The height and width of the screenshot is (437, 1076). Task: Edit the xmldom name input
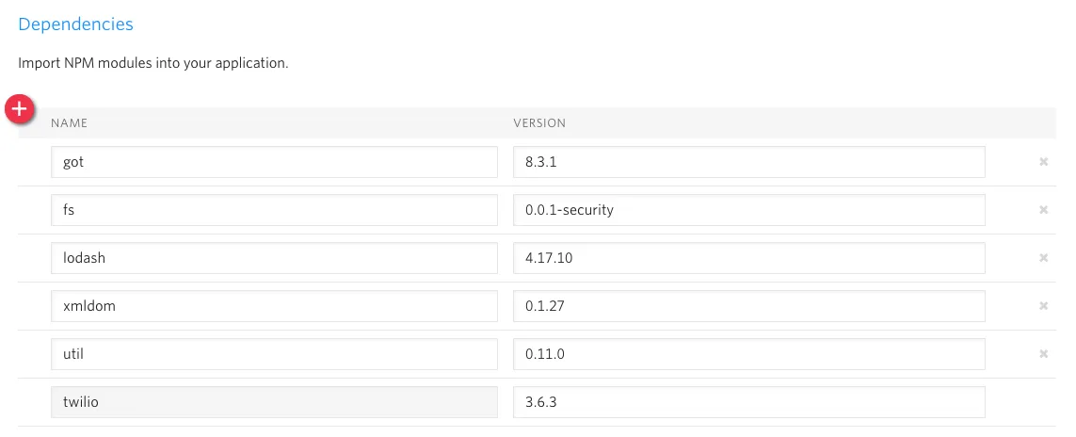click(274, 306)
